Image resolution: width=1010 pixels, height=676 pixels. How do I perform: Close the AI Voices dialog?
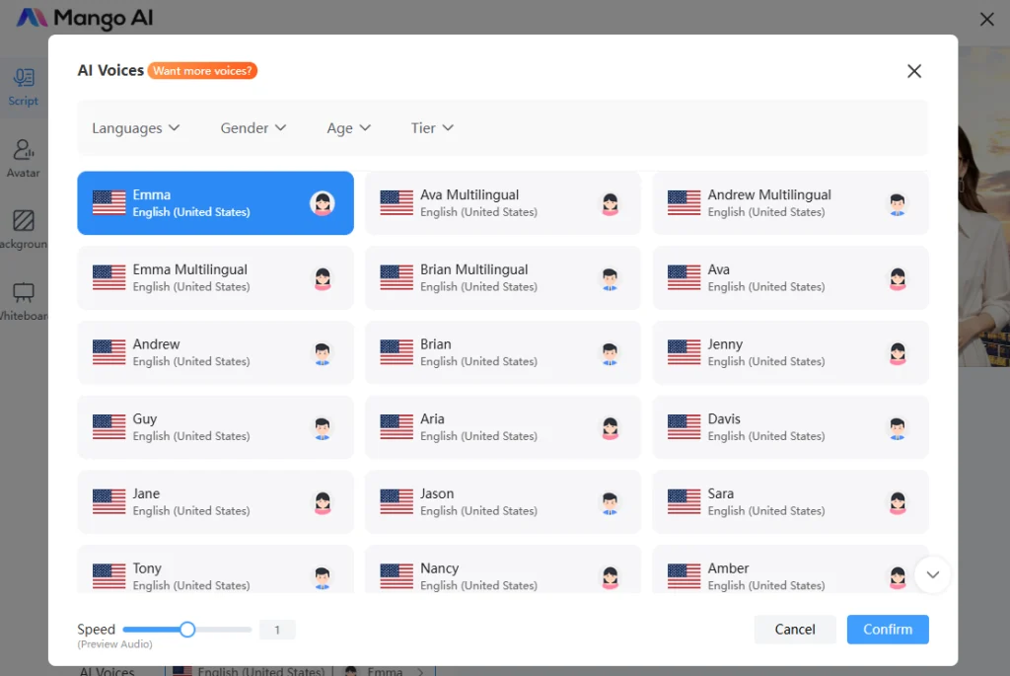914,71
